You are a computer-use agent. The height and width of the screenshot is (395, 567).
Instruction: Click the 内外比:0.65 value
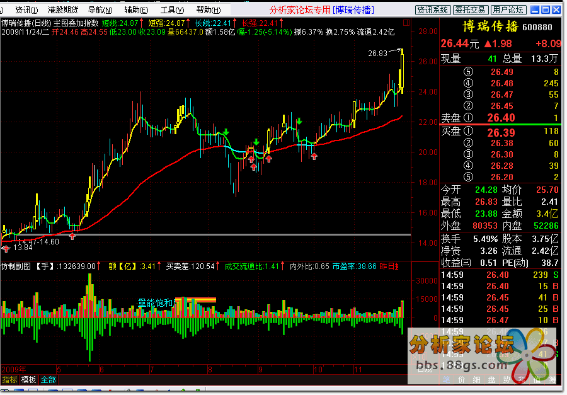309,266
